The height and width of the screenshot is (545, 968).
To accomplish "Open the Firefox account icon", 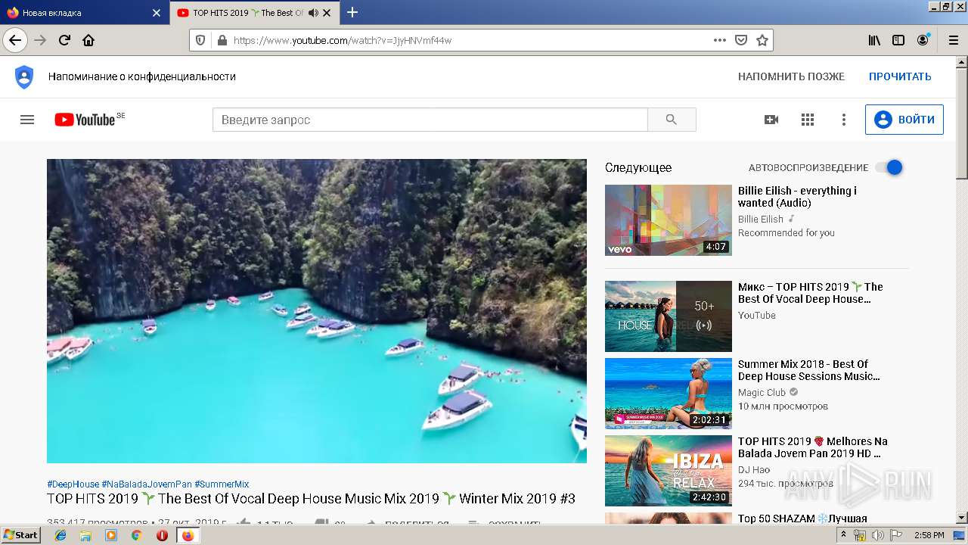I will [x=923, y=40].
